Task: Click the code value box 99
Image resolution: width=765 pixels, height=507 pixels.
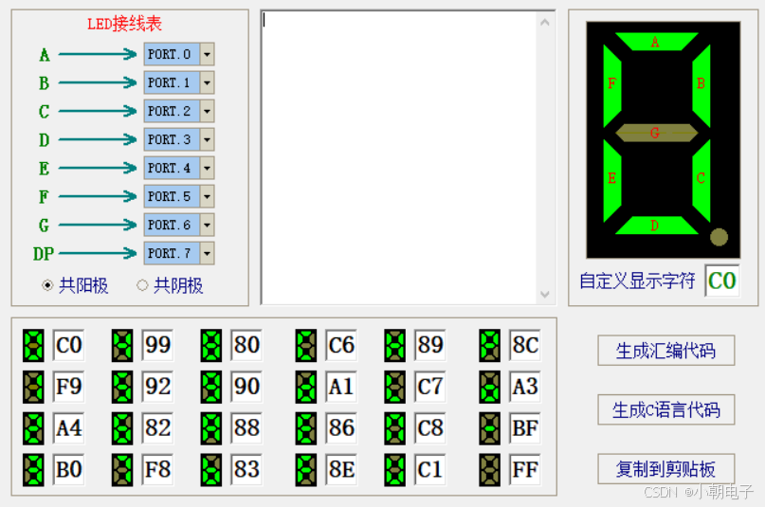Action: (x=157, y=345)
